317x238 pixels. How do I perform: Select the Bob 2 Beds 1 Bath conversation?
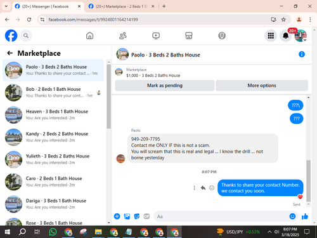[x=53, y=93]
